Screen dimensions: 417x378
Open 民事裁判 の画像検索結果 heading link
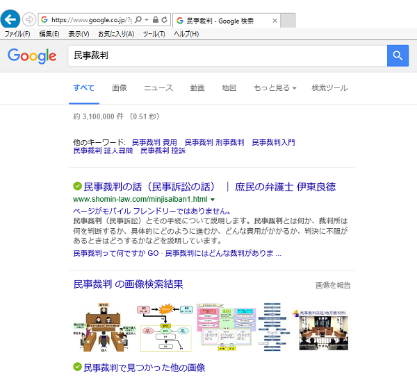coord(128,284)
